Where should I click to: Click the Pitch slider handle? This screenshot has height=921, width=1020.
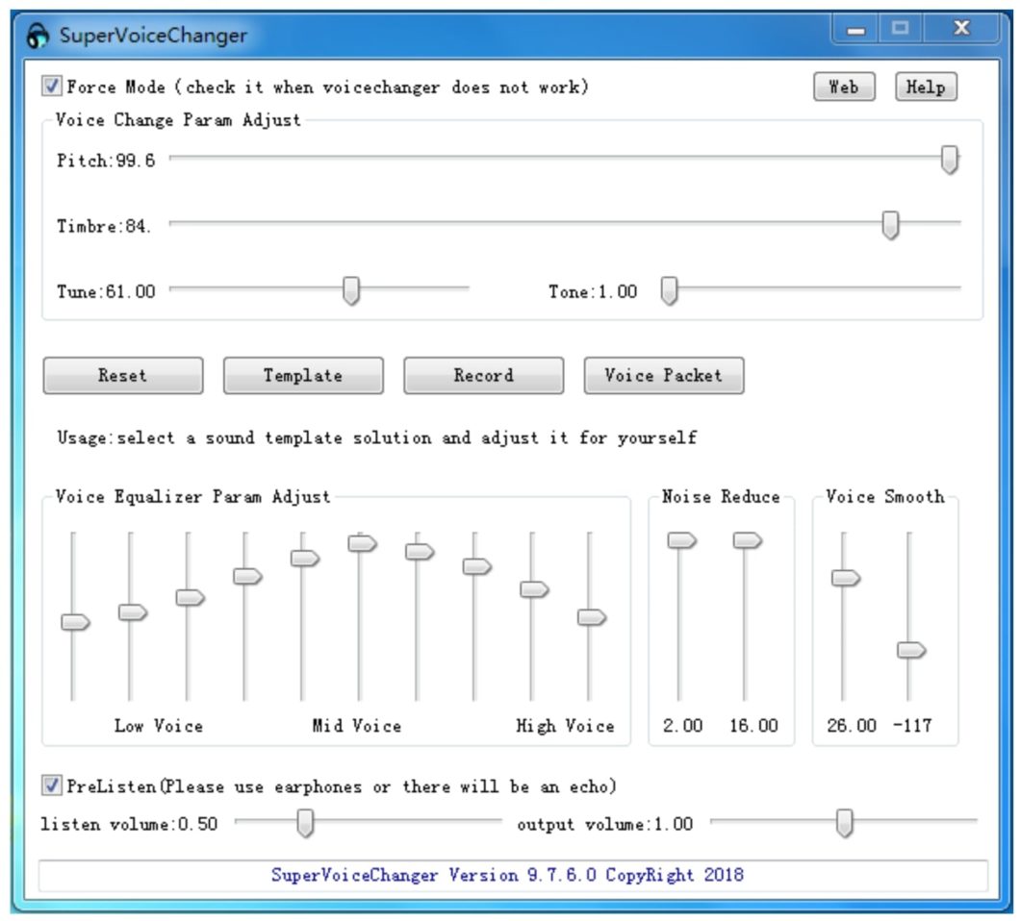950,160
